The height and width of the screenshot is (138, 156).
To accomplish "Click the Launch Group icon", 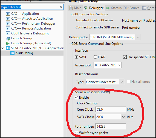I will [8, 39].
